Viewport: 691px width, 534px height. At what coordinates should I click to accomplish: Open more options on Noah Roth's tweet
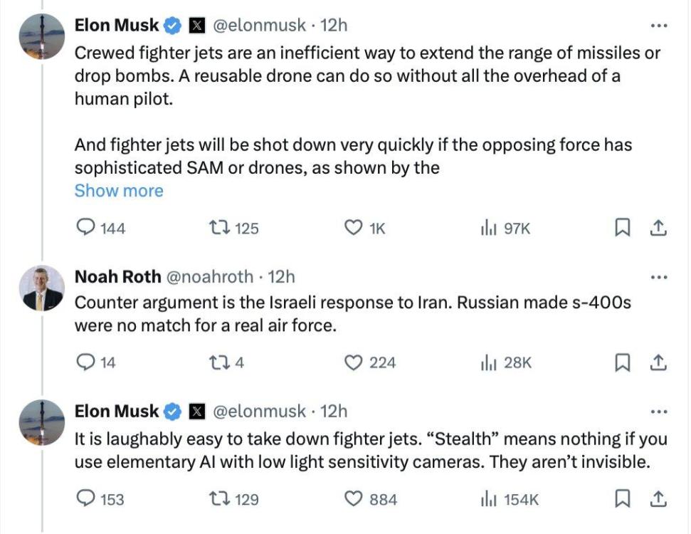click(660, 276)
